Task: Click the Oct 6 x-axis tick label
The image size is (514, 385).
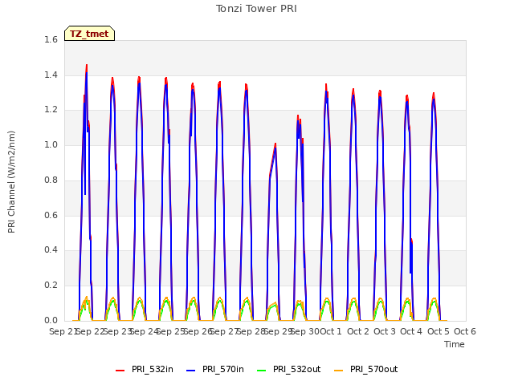Action: click(x=465, y=331)
